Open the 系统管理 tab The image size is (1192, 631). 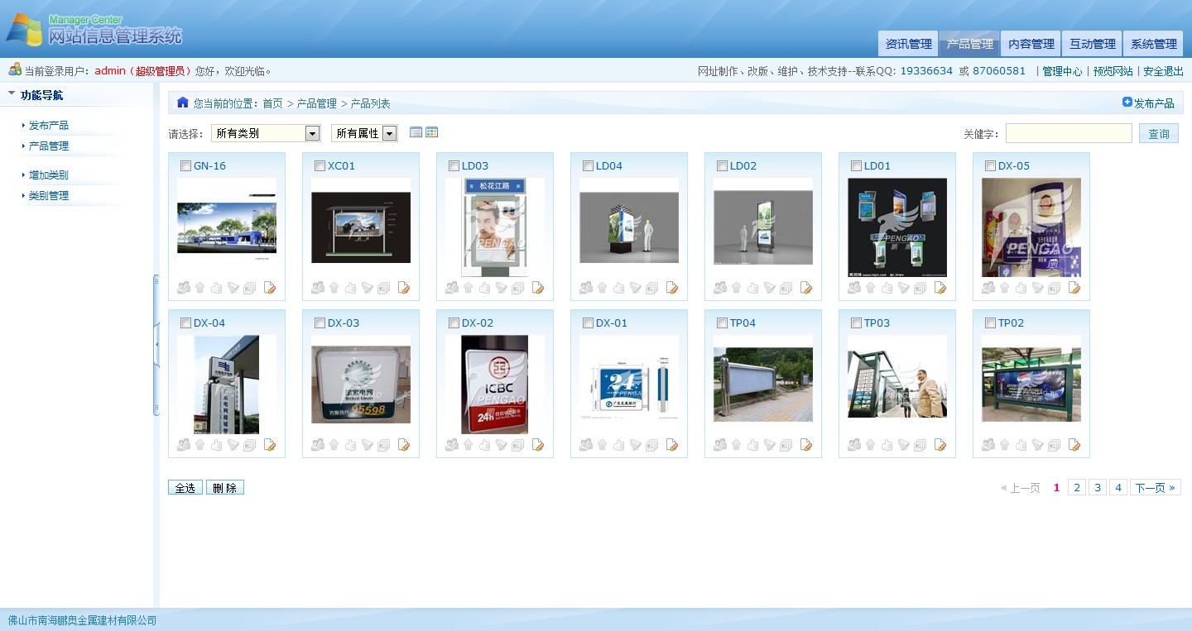[x=1153, y=44]
